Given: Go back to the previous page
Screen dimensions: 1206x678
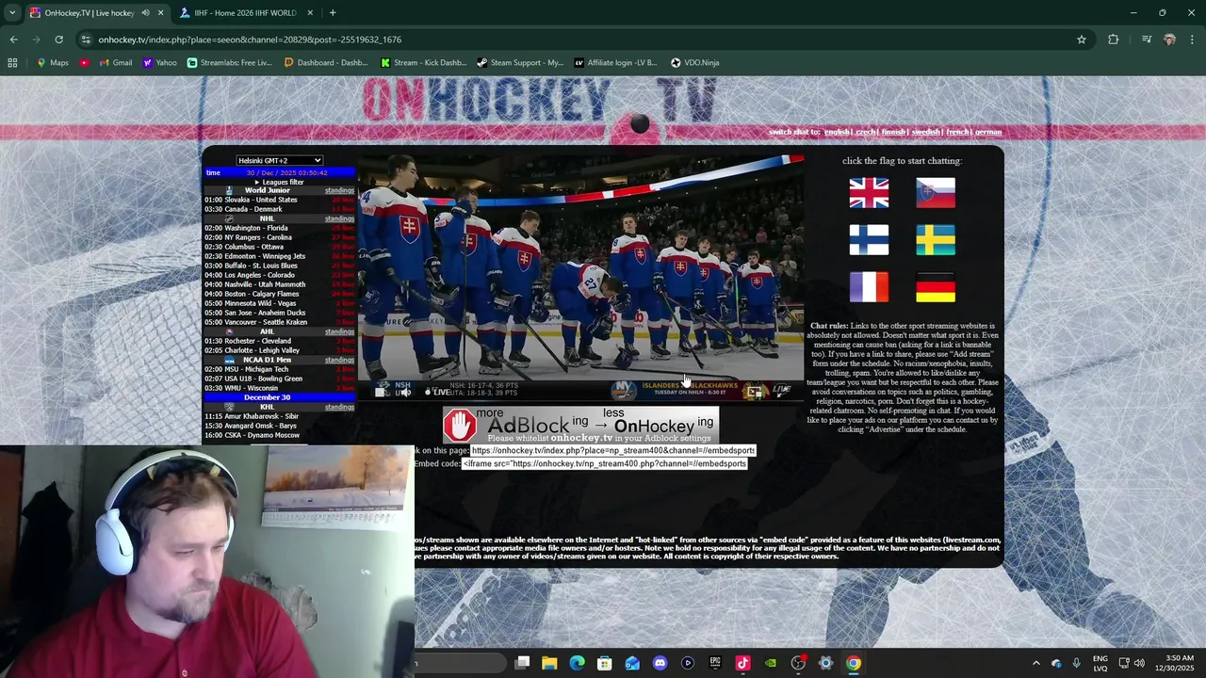Looking at the screenshot, I should 13,40.
